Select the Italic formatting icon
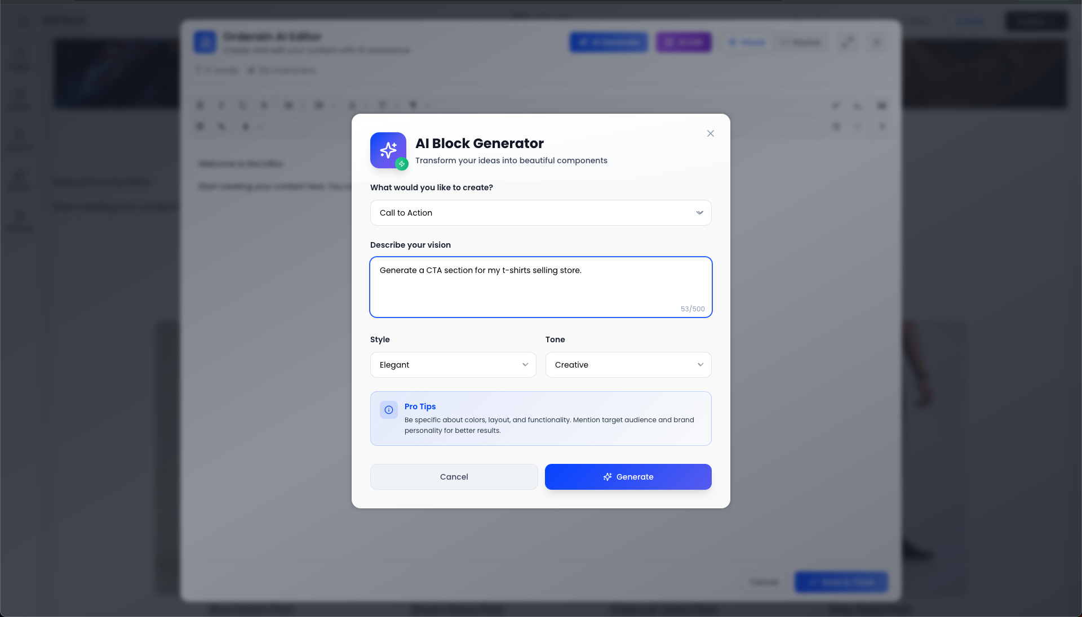 point(221,105)
